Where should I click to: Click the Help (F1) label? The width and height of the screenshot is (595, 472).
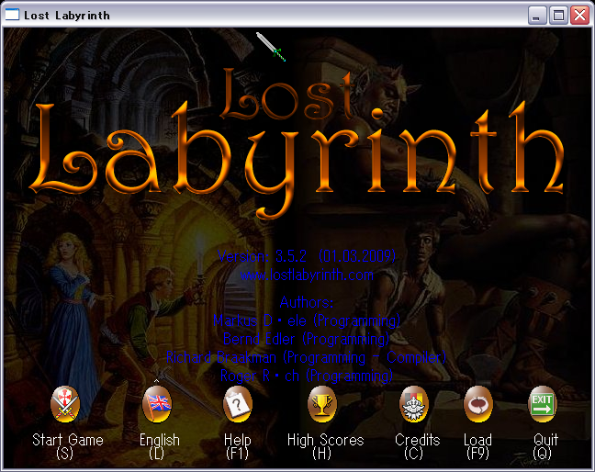pos(238,446)
